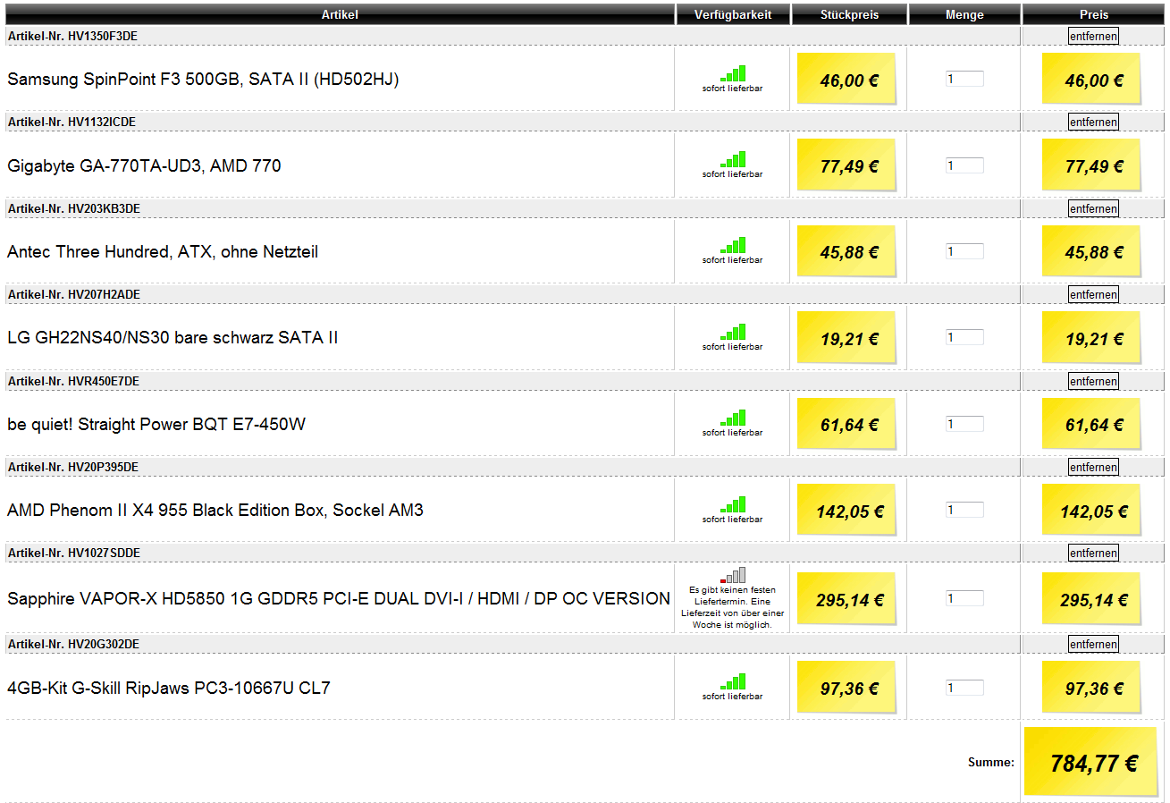Click 'sofort lieferbar' text for AMD Phenom II
1170x803 pixels.
tap(732, 519)
